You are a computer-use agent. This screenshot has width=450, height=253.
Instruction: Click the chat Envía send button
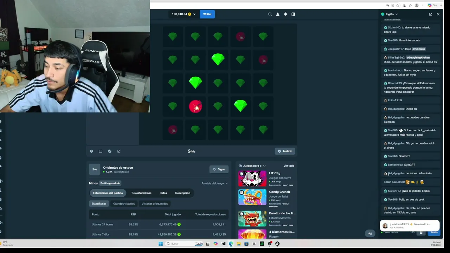coord(434,233)
